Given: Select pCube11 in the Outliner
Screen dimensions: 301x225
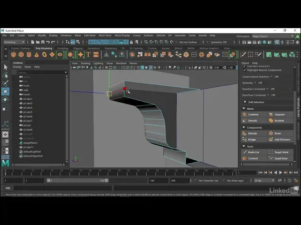Looking at the screenshot, I should pos(28,147).
